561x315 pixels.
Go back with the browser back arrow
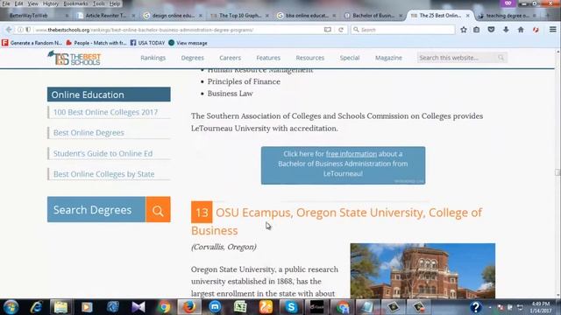[x=9, y=30]
